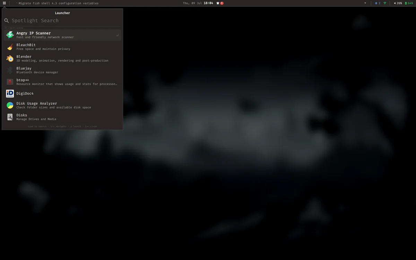The height and width of the screenshot is (260, 416).
Task: Click the app grid launcher icon in top bar
Action: click(4, 3)
